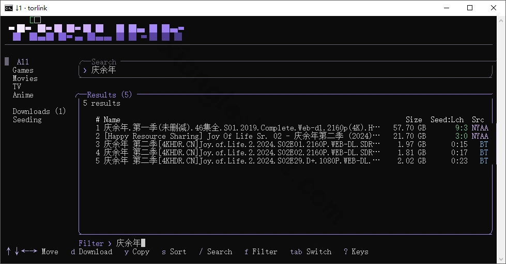Open the Movies category

pyautogui.click(x=25, y=78)
